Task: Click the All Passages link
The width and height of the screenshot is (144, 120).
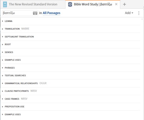Action: [52, 13]
